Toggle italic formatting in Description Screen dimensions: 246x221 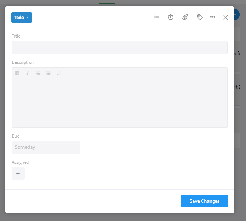tap(27, 73)
